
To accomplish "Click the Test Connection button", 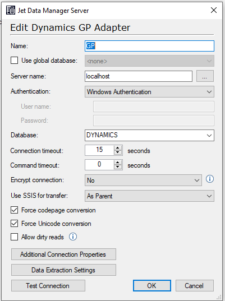I will tap(48, 286).
